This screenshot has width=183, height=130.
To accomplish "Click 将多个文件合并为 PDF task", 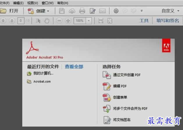I will (130, 108).
